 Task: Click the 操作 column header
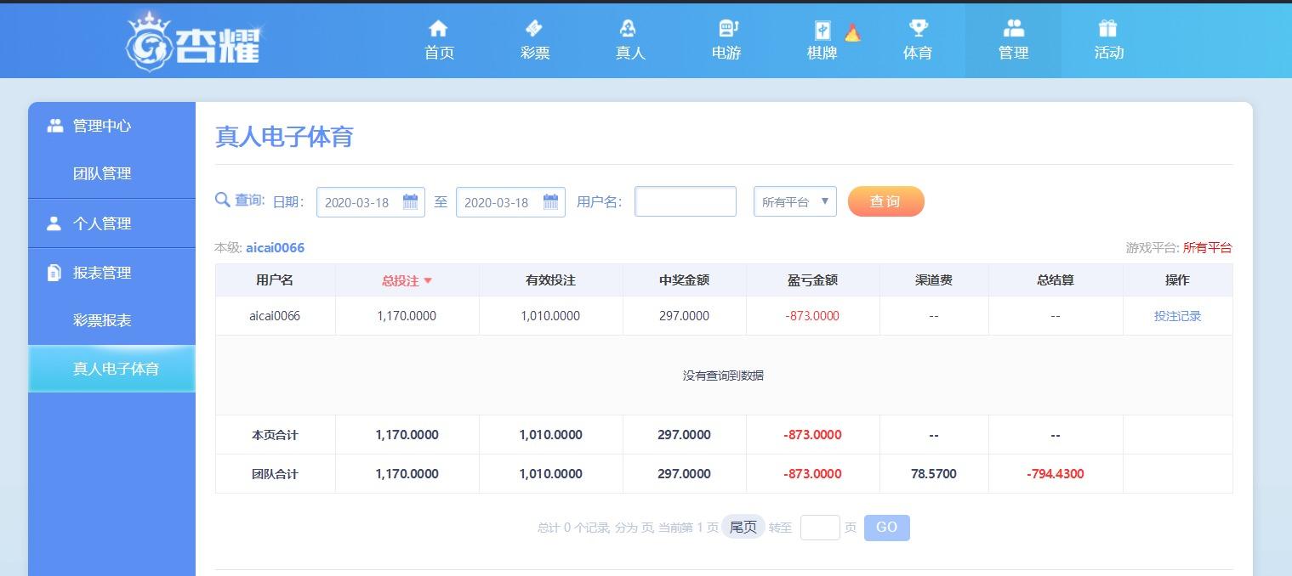click(x=1177, y=280)
